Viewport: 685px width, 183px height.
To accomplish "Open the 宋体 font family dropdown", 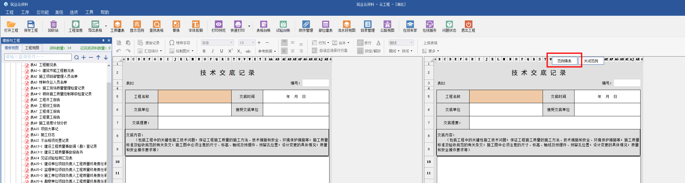I will (231, 43).
